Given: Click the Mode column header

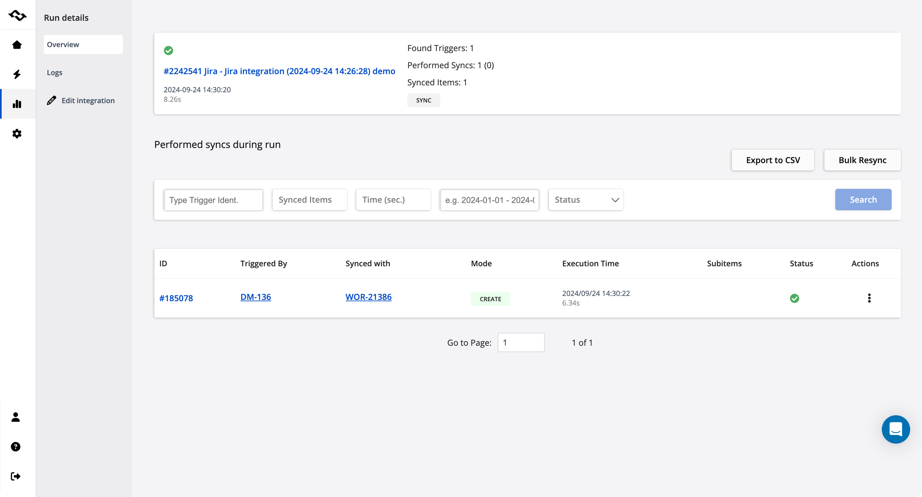Looking at the screenshot, I should pos(481,264).
